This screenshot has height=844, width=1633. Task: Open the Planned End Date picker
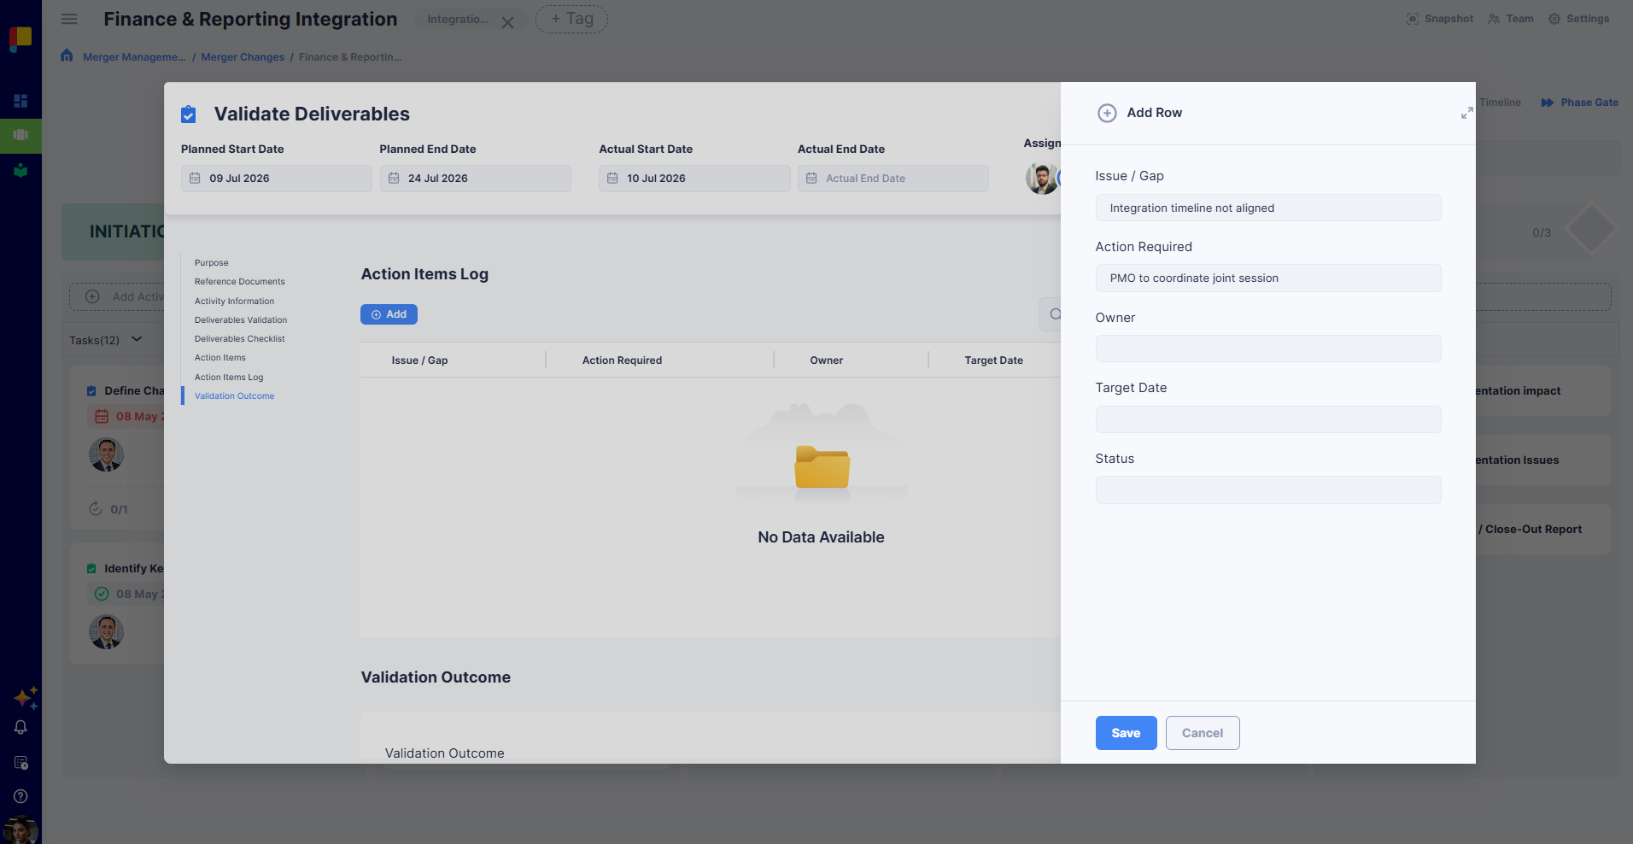[x=476, y=179]
